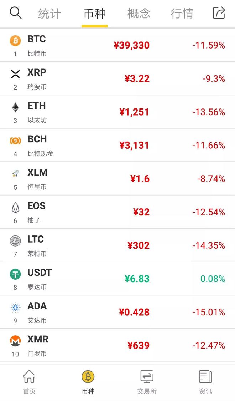Open the 概念 tab
Screen dimensions: 235x401
[x=139, y=14]
